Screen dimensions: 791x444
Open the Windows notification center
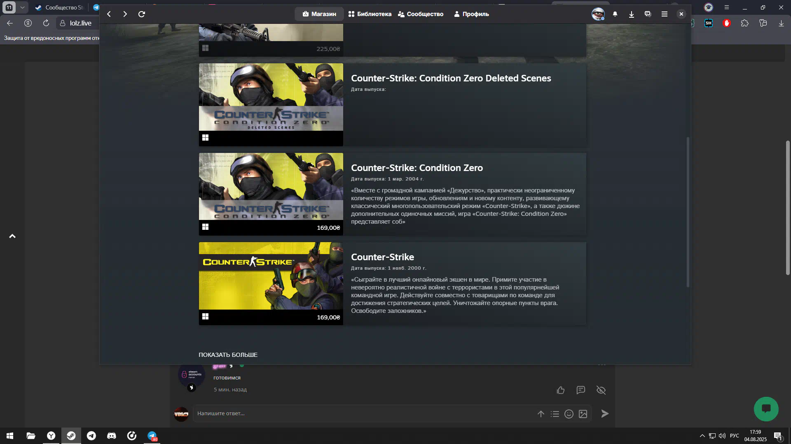click(778, 436)
